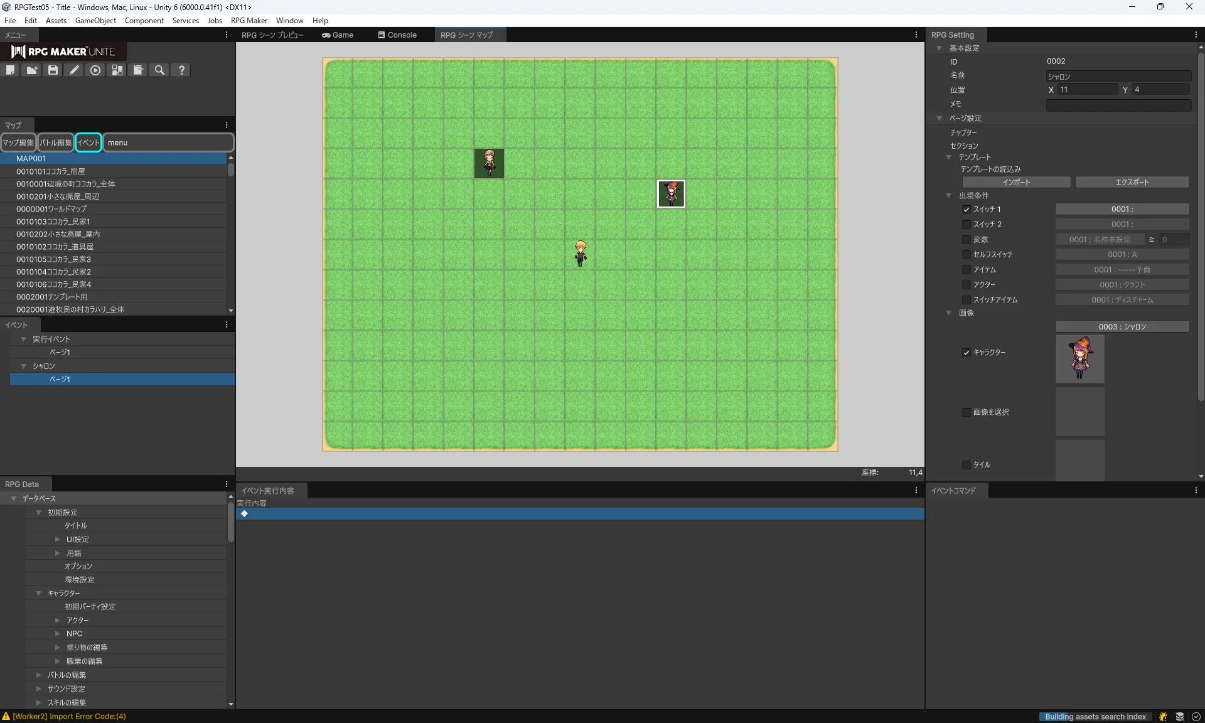Click the 名前 input field
The width and height of the screenshot is (1205, 723).
(1118, 77)
